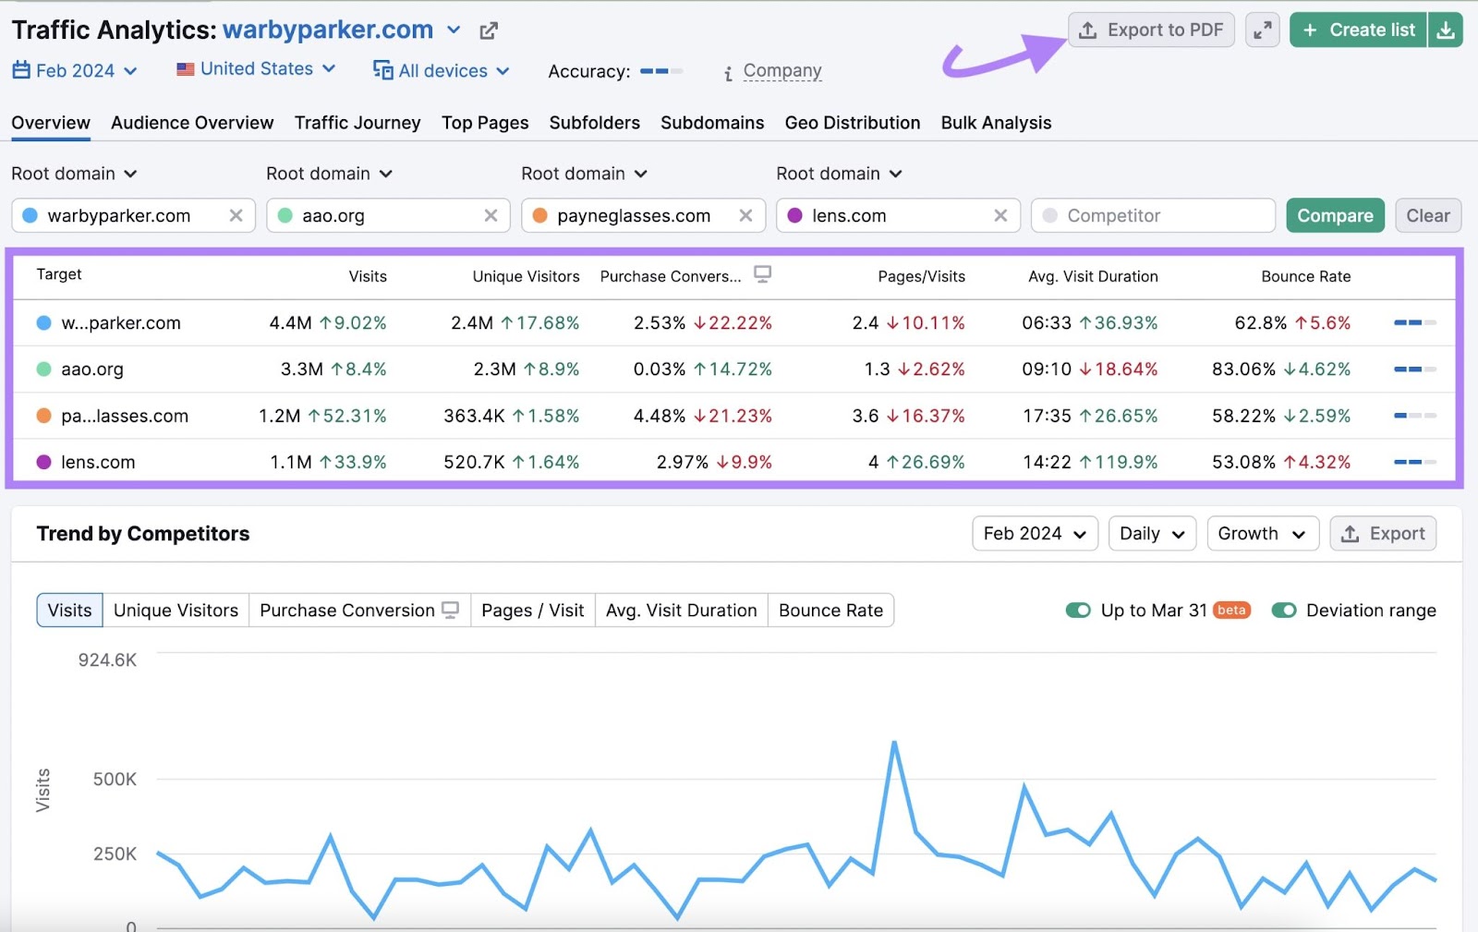Click the green download icon in top-right corner
The height and width of the screenshot is (932, 1478).
[x=1446, y=29]
